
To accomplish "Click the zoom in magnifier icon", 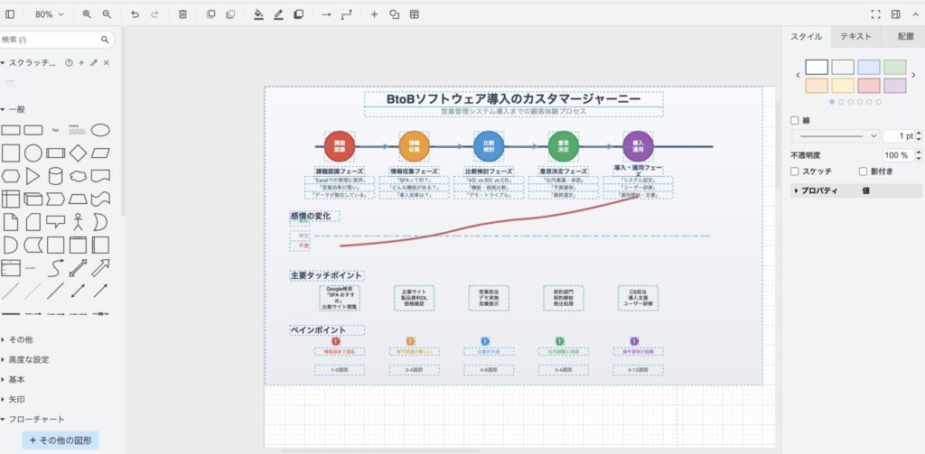I will (x=87, y=14).
